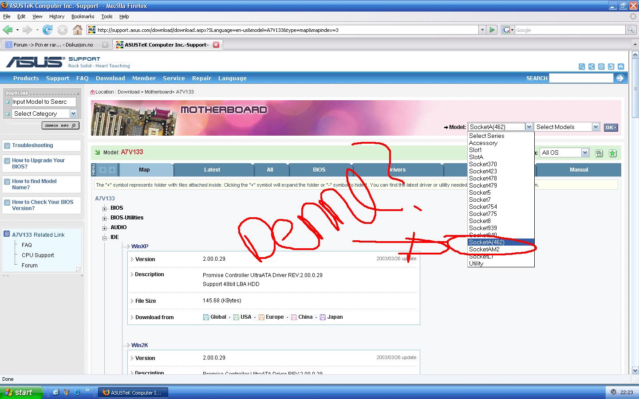Viewport: 639px width, 399px height.
Task: Open the Firefox Tools menu
Action: (107, 16)
